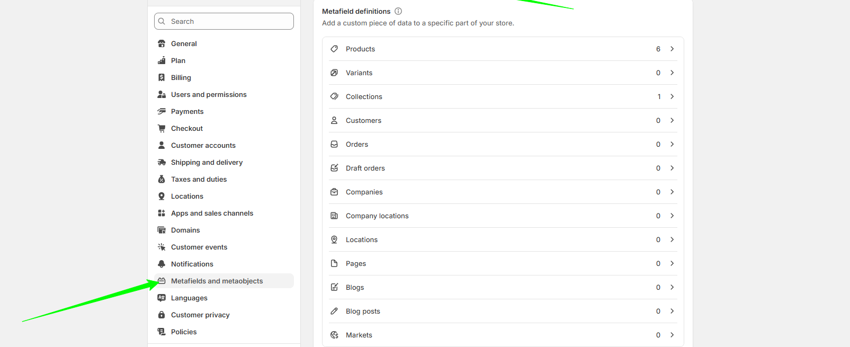Viewport: 850px width, 347px height.
Task: Click the info icon beside Metafield definitions
Action: [x=398, y=11]
